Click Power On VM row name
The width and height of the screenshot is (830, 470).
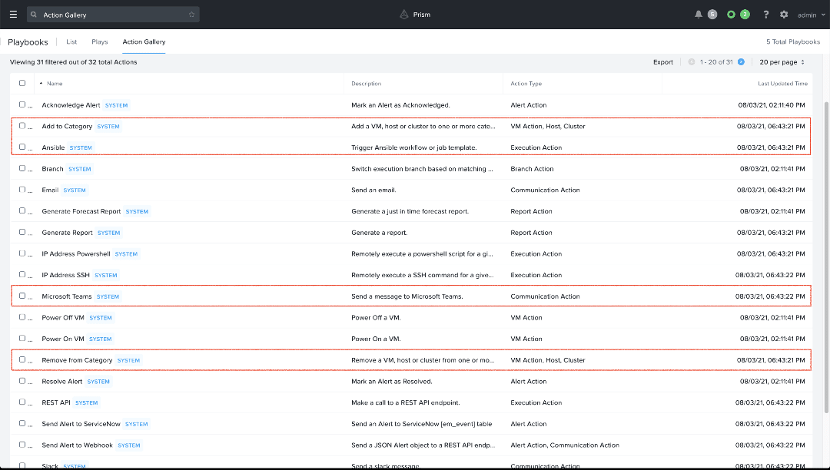point(63,339)
